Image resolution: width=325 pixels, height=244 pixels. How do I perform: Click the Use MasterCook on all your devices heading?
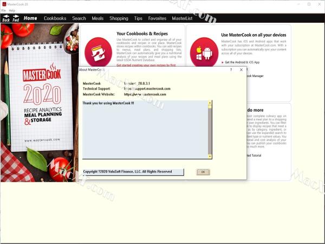coord(253,35)
